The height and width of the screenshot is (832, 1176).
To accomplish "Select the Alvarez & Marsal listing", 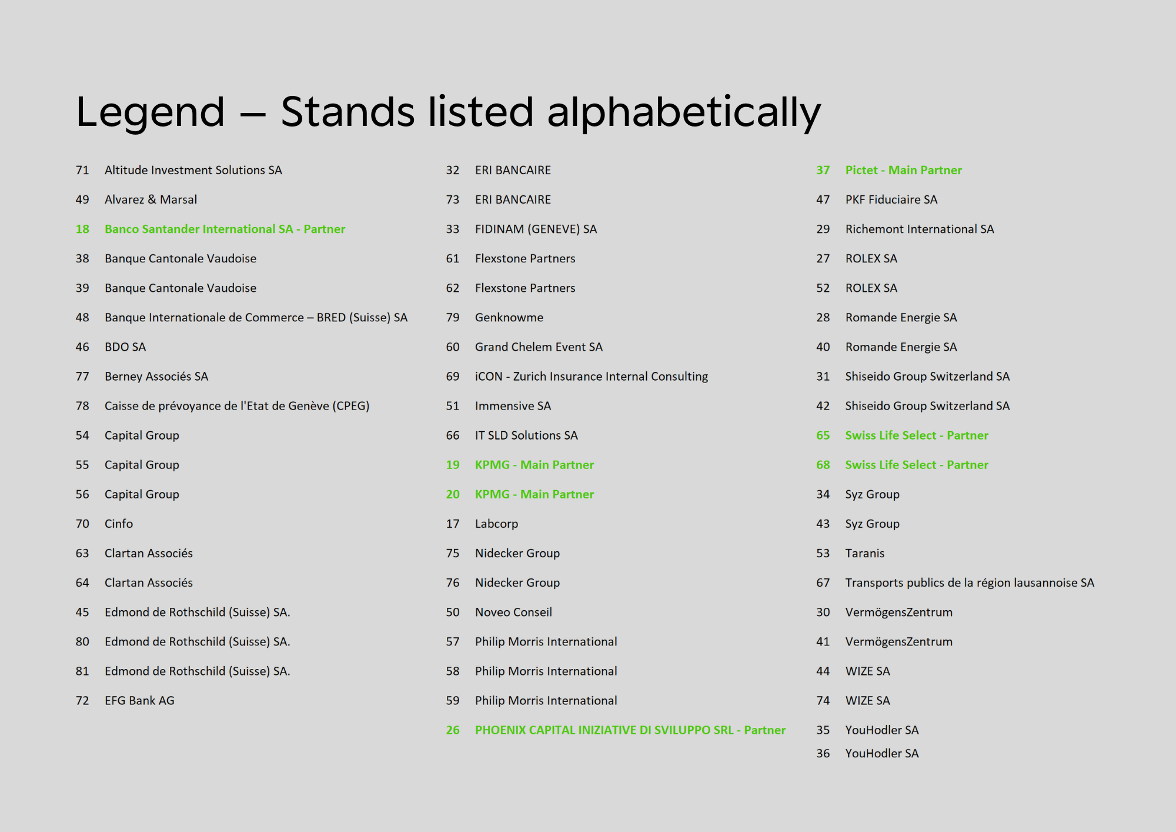I will 151,199.
